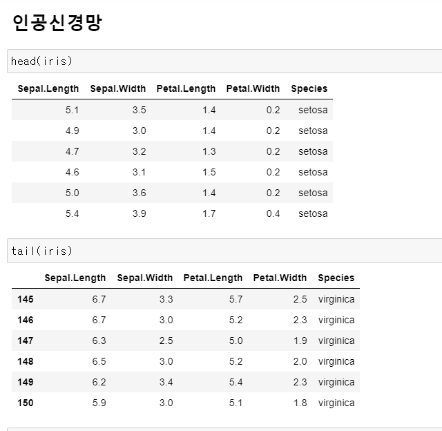Click Sepal.Width 3.3 in row 145

point(166,299)
